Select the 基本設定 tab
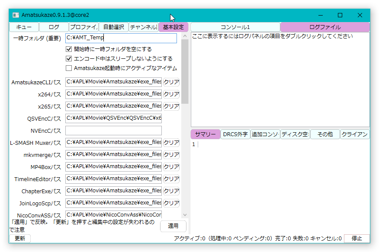The height and width of the screenshot is (252, 379). coord(173,27)
